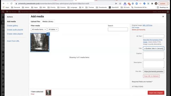
Task: Switch to the Upload files tab
Action: point(35,22)
